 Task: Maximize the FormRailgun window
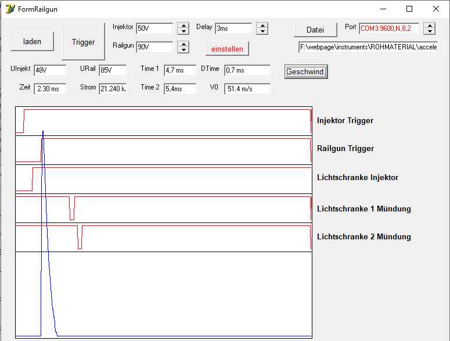(409, 9)
